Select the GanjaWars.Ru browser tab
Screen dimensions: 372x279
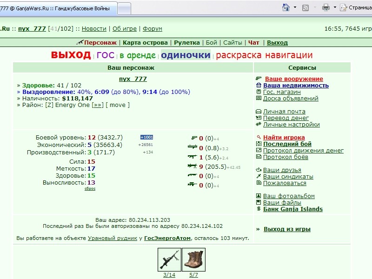[x=58, y=8]
